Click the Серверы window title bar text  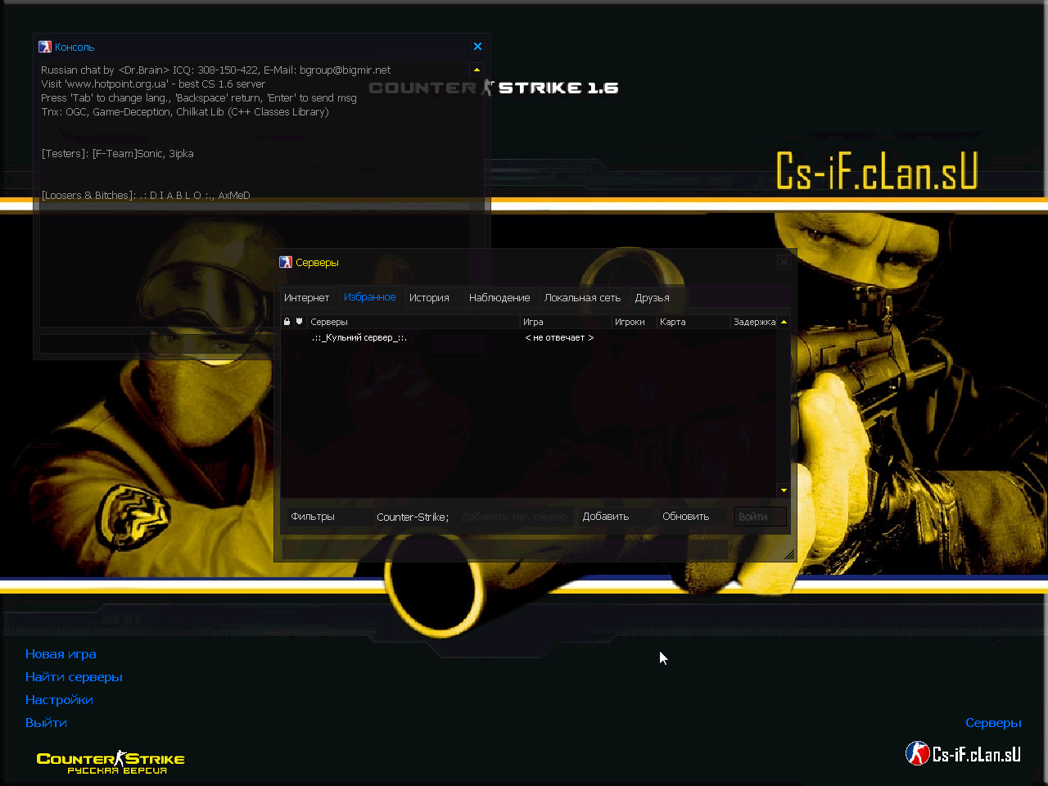(317, 263)
